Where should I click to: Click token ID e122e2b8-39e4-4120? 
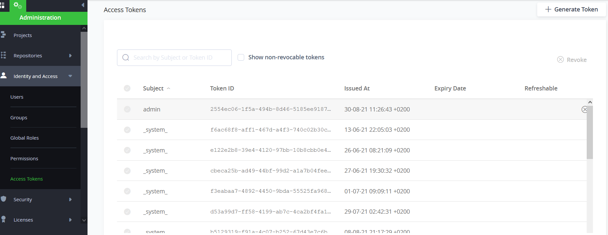coord(270,150)
